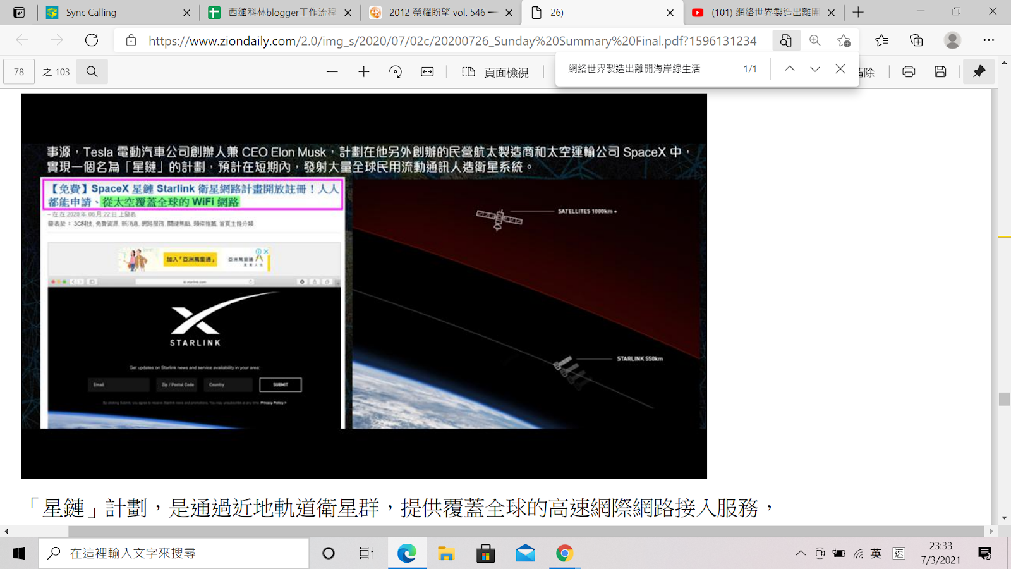The width and height of the screenshot is (1011, 569).
Task: Open network Wi-Fi settings in tray
Action: pyautogui.click(x=858, y=554)
